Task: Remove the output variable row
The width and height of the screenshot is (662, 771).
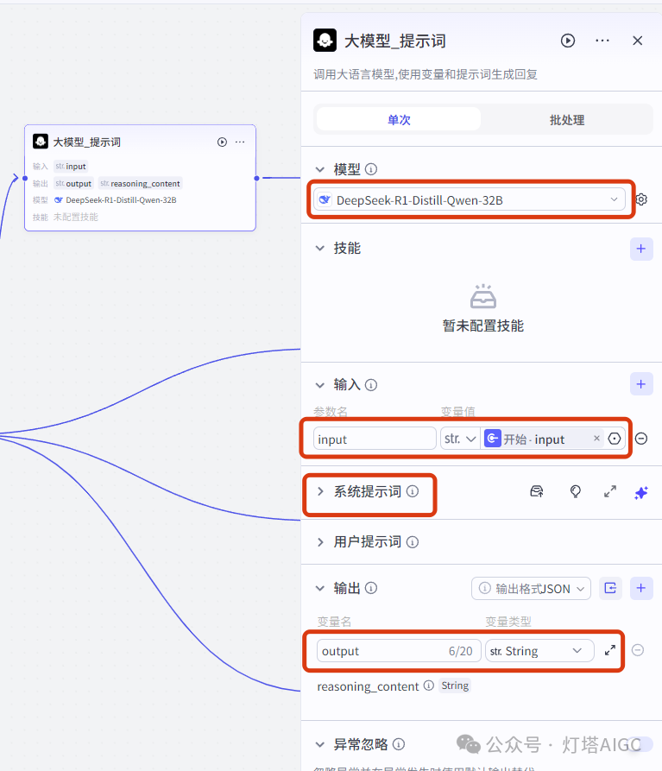Action: [x=638, y=650]
